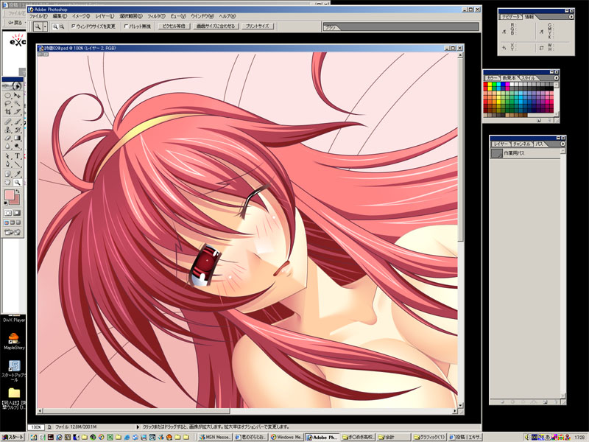This screenshot has width=589, height=442.
Task: Click the background color swatch
Action: [16, 201]
